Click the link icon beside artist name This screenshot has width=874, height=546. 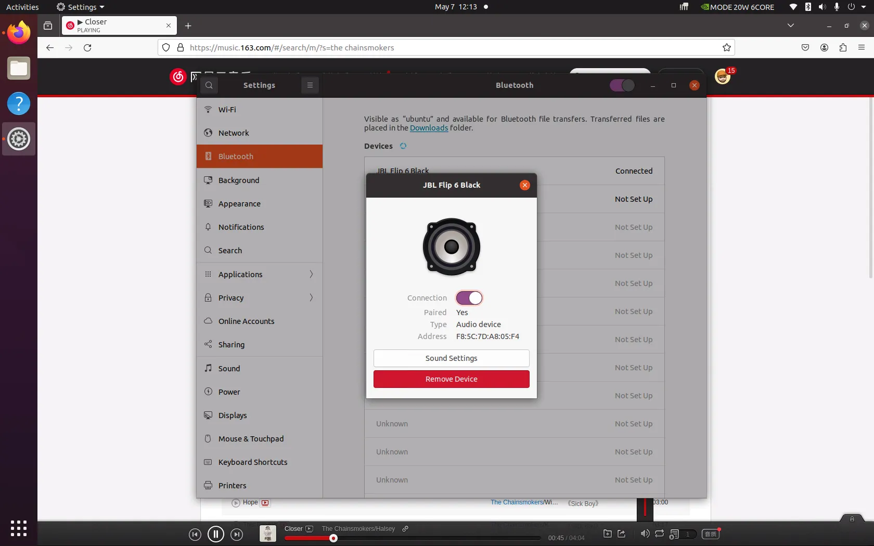(405, 529)
